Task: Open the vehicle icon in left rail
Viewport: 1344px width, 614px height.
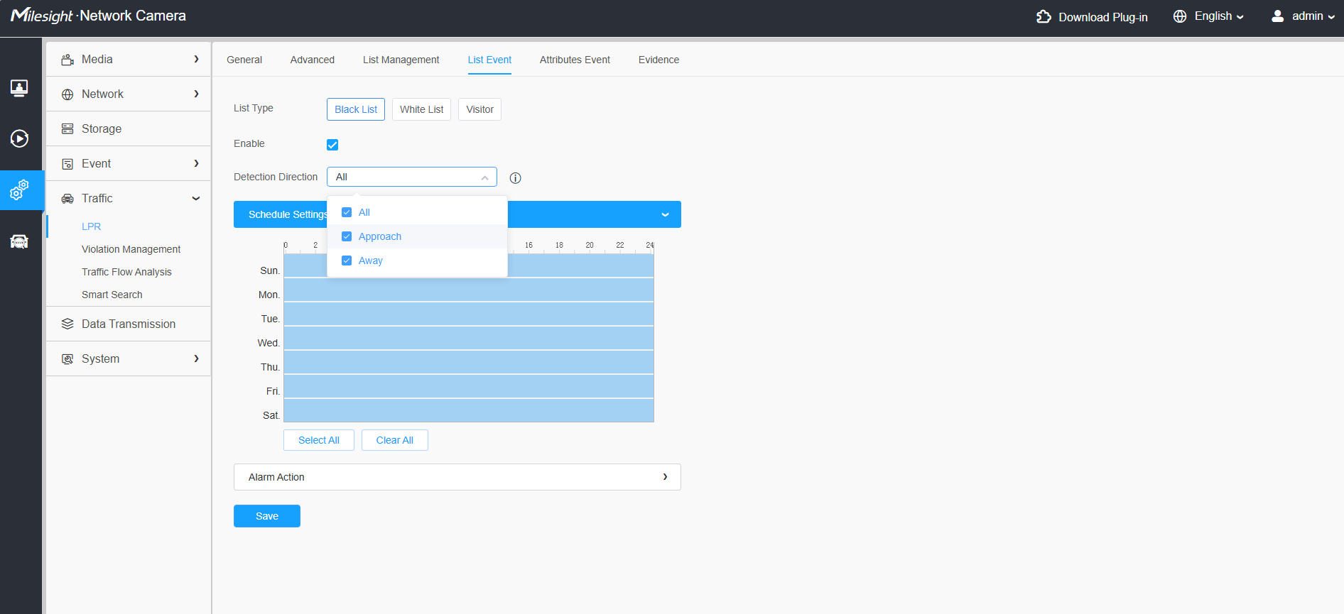Action: tap(19, 241)
